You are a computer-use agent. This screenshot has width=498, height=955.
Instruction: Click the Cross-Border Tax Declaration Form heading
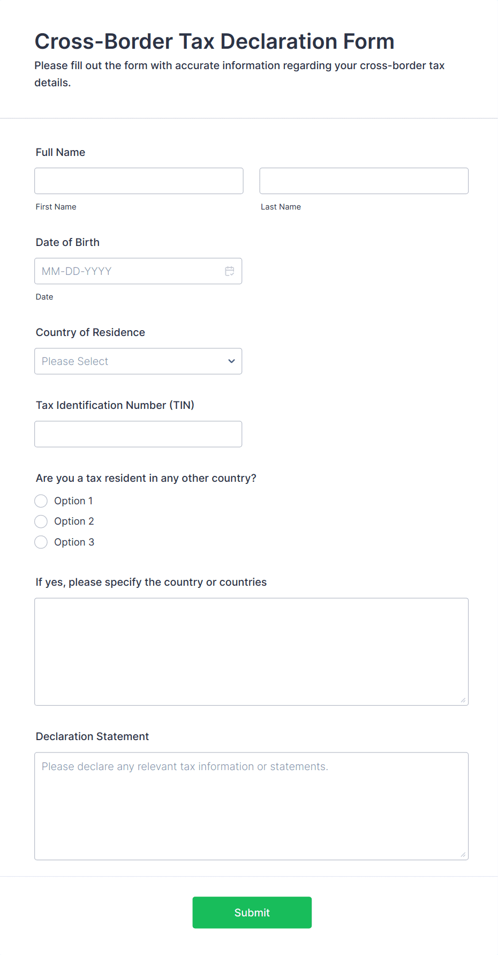[214, 41]
